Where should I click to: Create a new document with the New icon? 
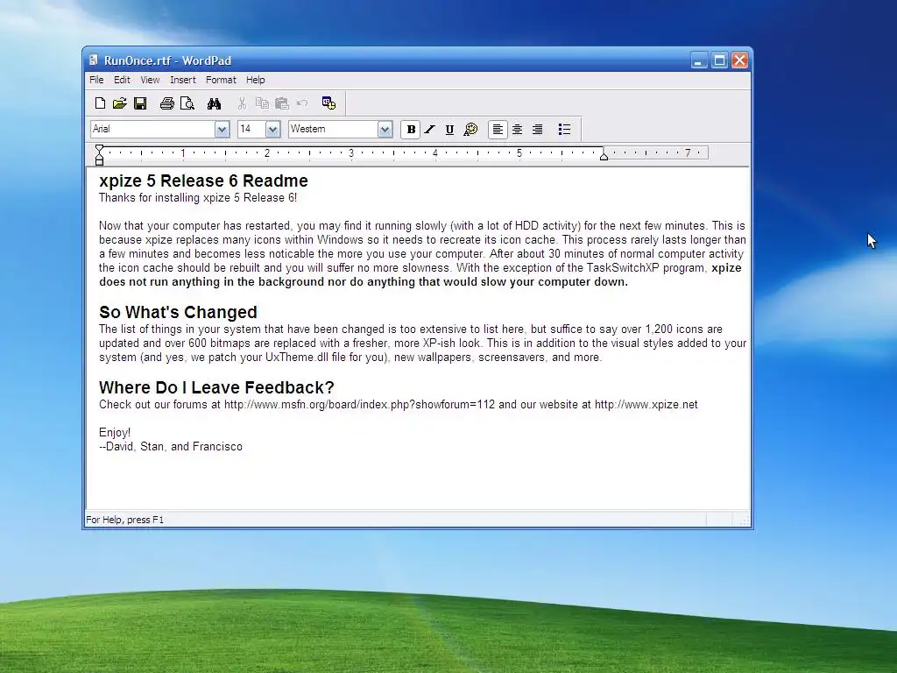point(100,103)
